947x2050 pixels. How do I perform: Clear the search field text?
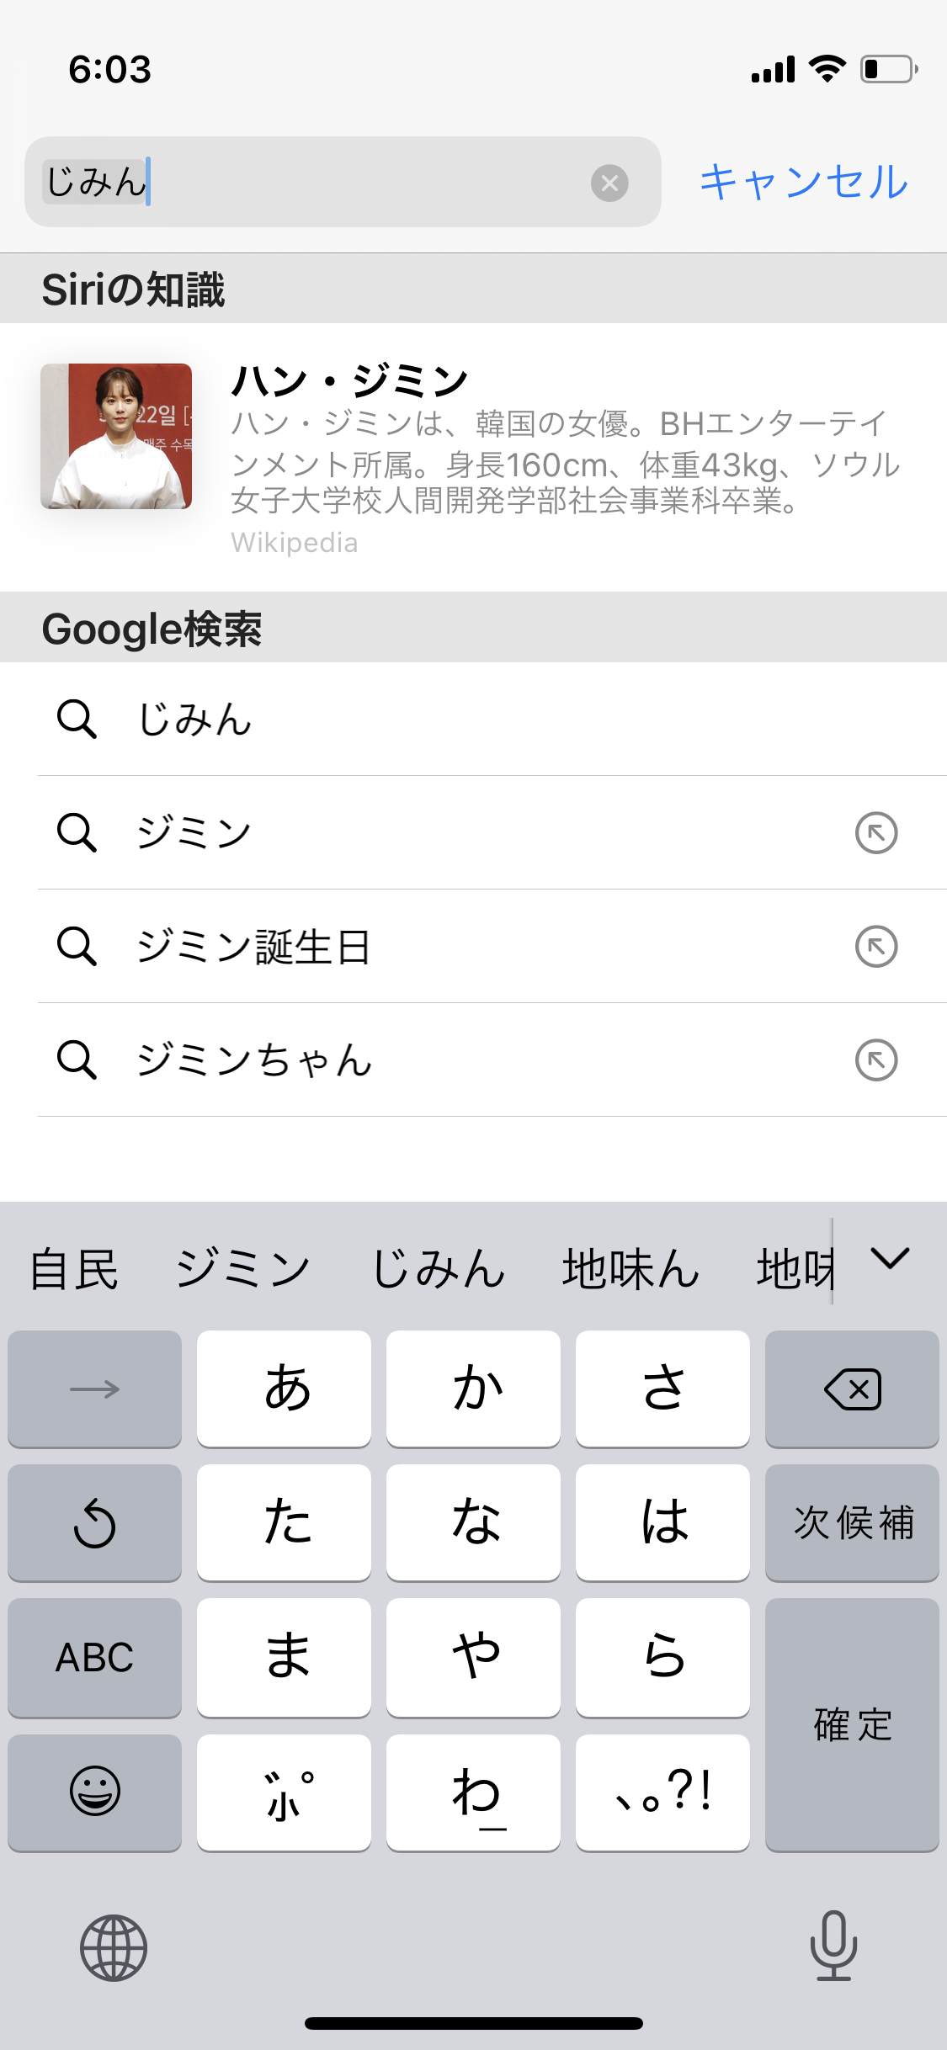tap(609, 183)
